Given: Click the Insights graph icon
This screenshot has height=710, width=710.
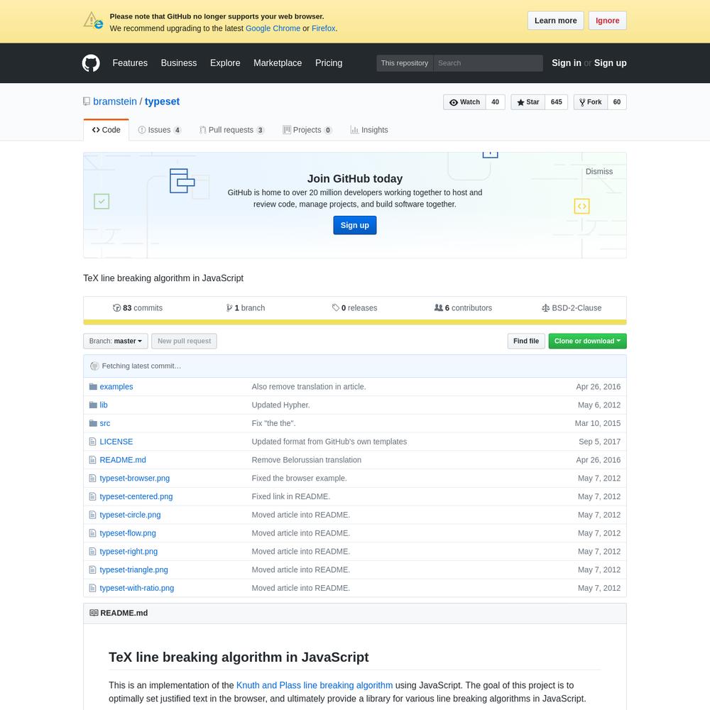Looking at the screenshot, I should (354, 130).
